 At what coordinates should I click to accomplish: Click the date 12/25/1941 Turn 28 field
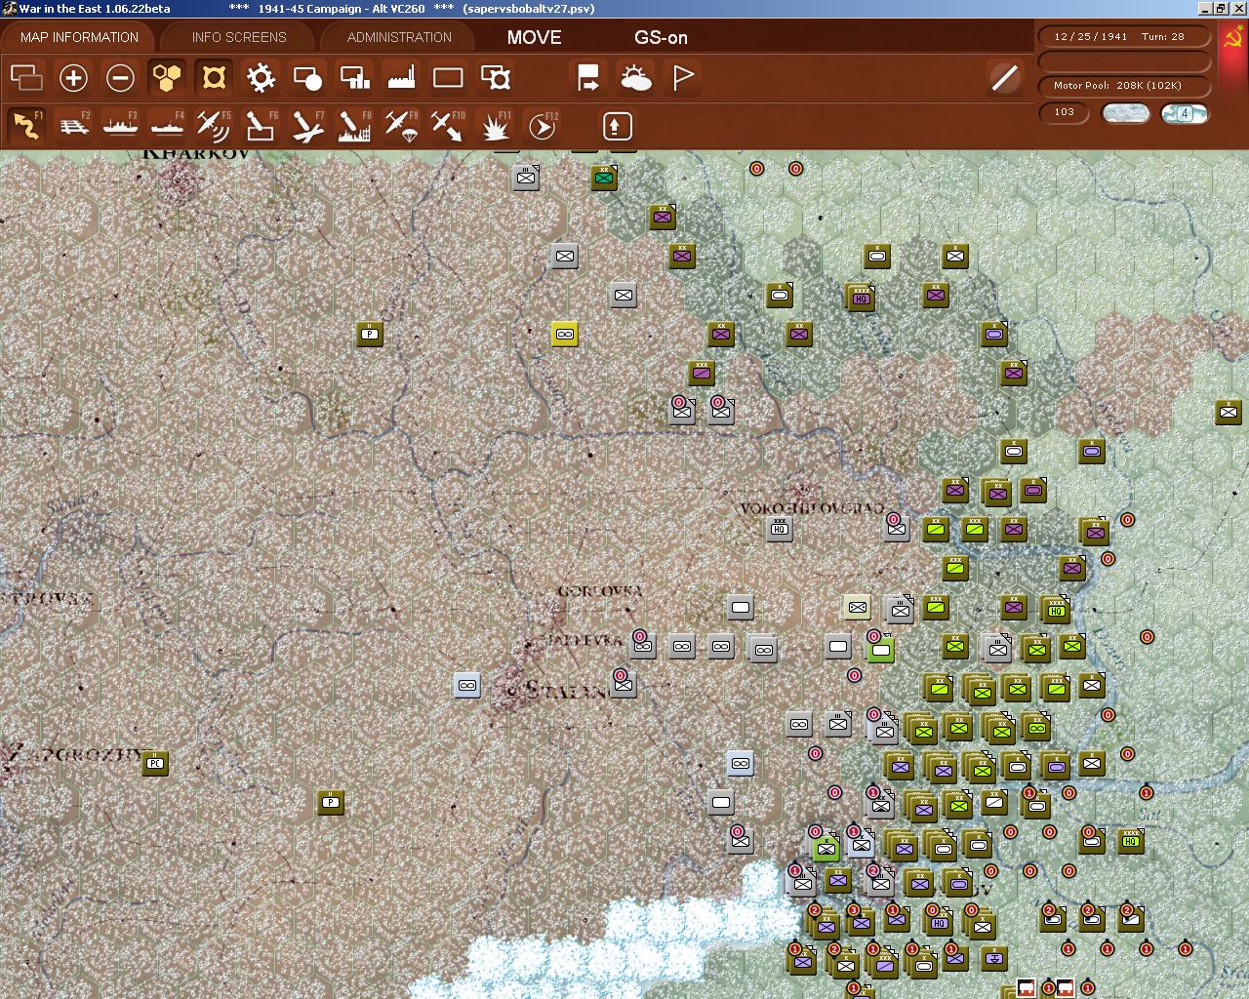coord(1124,36)
